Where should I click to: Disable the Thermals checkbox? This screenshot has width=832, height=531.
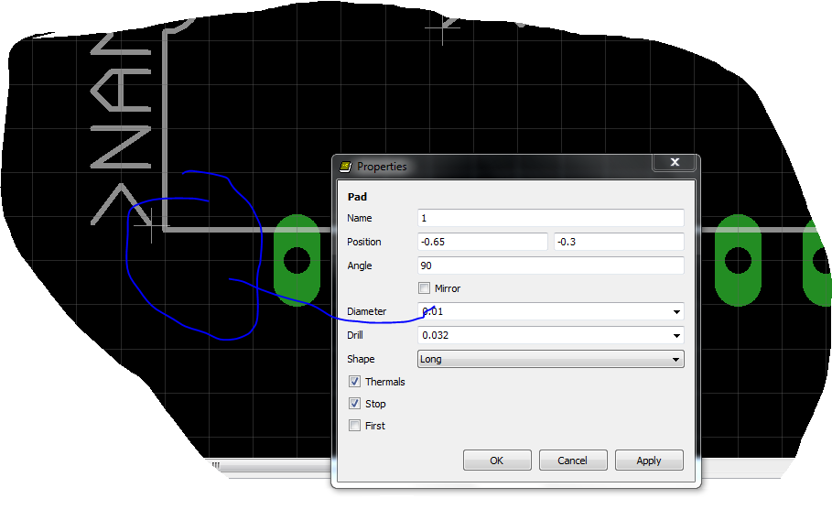point(354,381)
